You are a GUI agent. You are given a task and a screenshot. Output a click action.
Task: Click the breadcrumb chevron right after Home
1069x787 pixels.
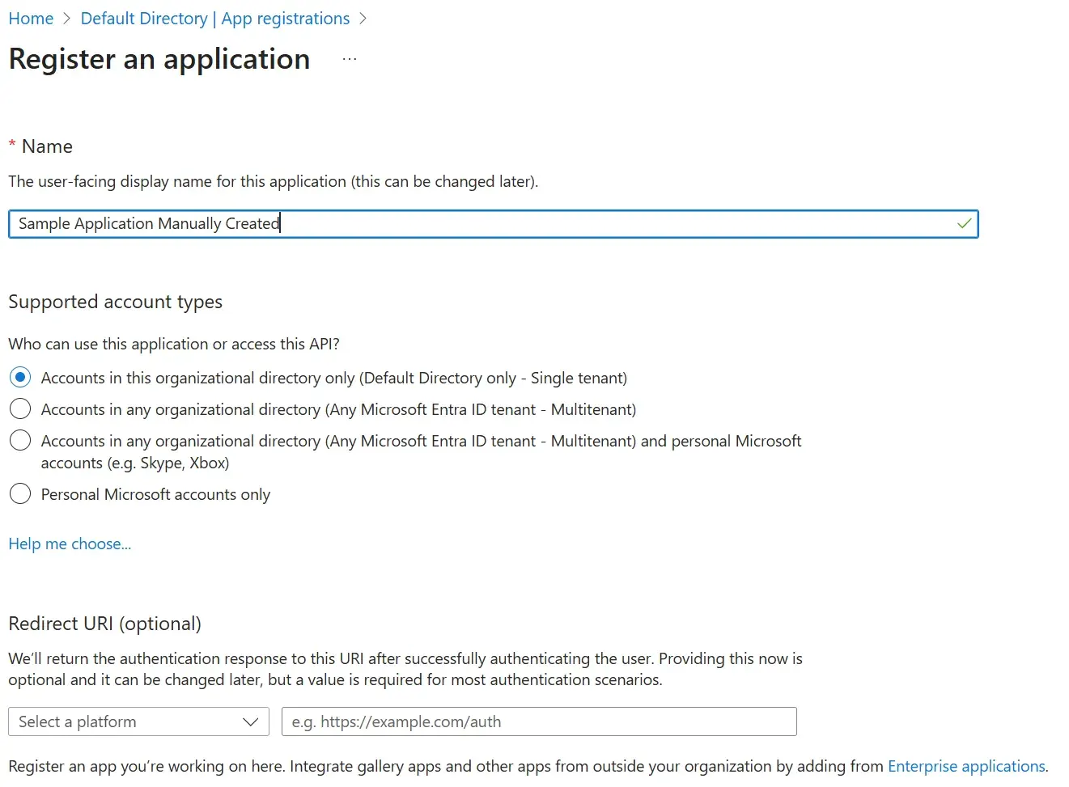click(67, 19)
